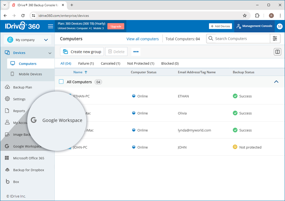Switch to the Blocked (0) tab
Image resolution: width=285 pixels, height=201 pixels.
coord(170,64)
